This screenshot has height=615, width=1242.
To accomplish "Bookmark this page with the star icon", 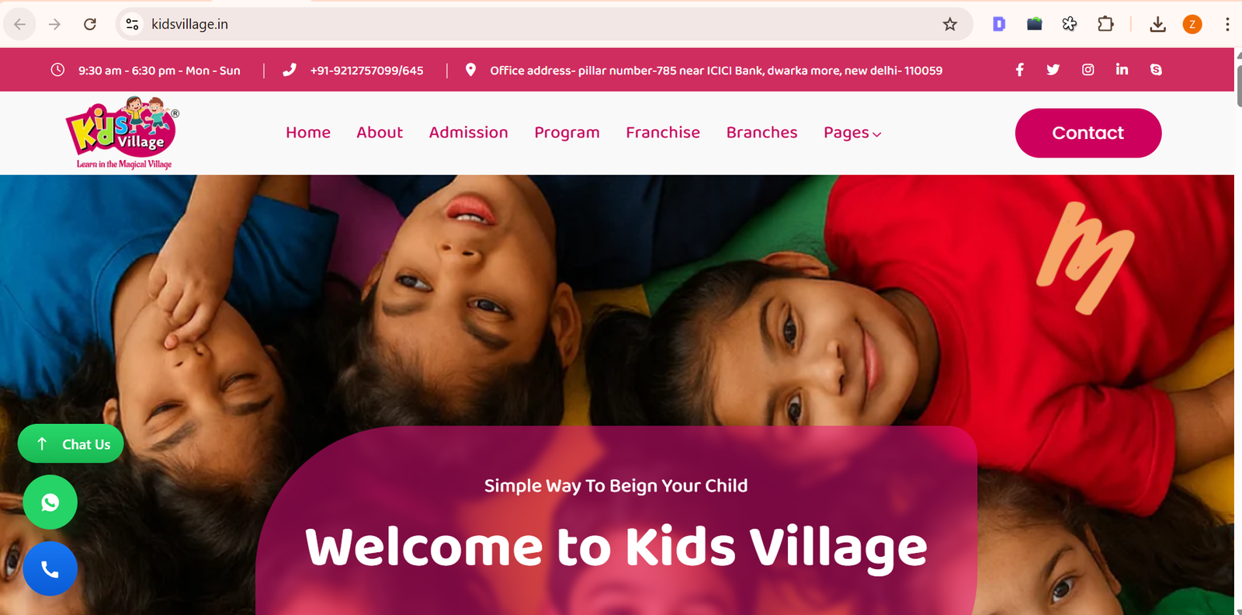I will tap(949, 24).
